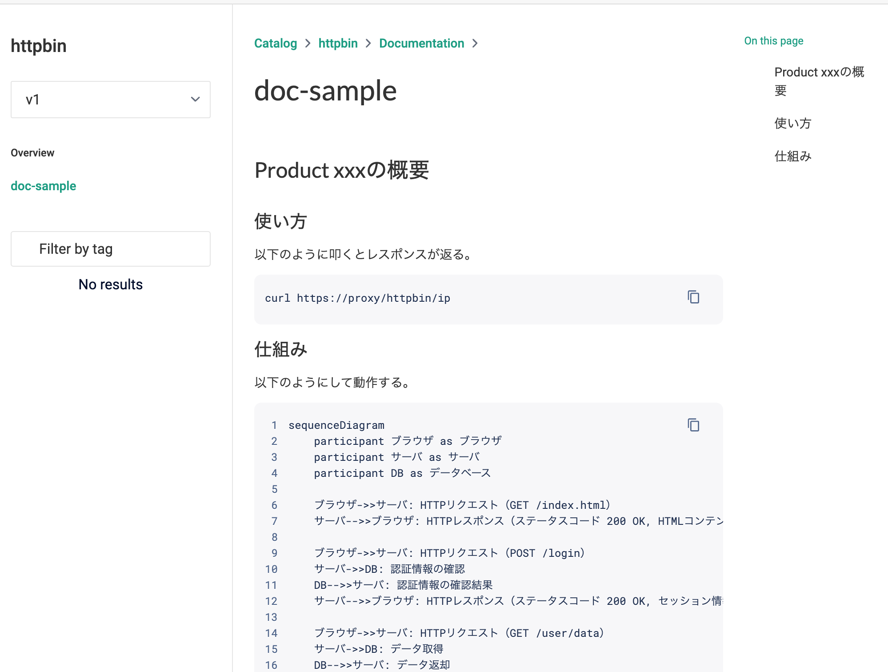Image resolution: width=888 pixels, height=672 pixels.
Task: Open the Documentation breadcrumb link
Action: (x=421, y=43)
